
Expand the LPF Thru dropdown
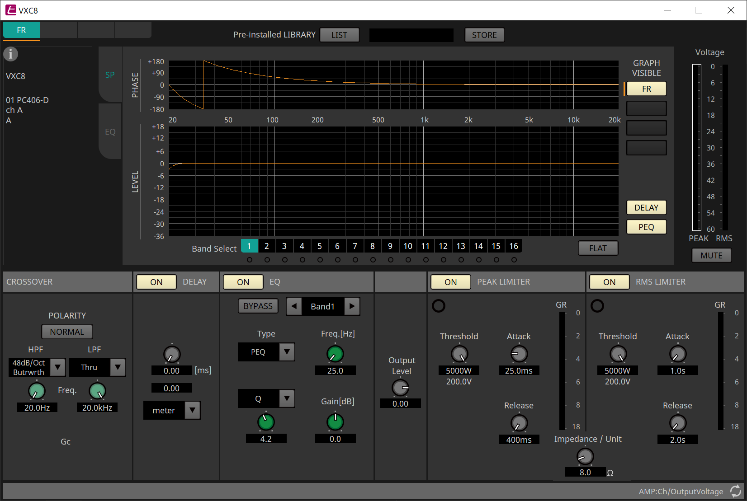click(118, 367)
